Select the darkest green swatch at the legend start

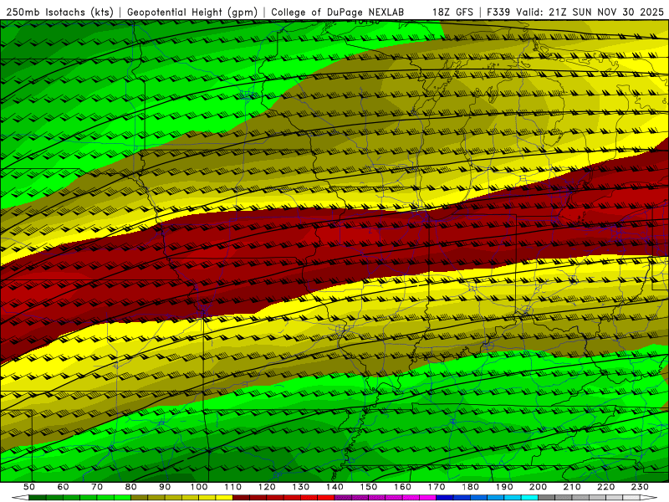coord(38,497)
